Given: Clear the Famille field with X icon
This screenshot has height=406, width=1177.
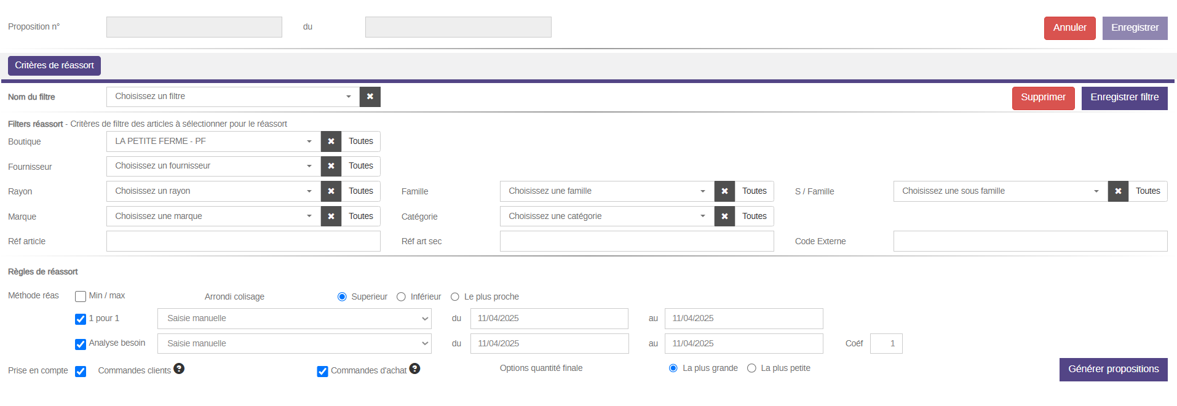Looking at the screenshot, I should (724, 191).
